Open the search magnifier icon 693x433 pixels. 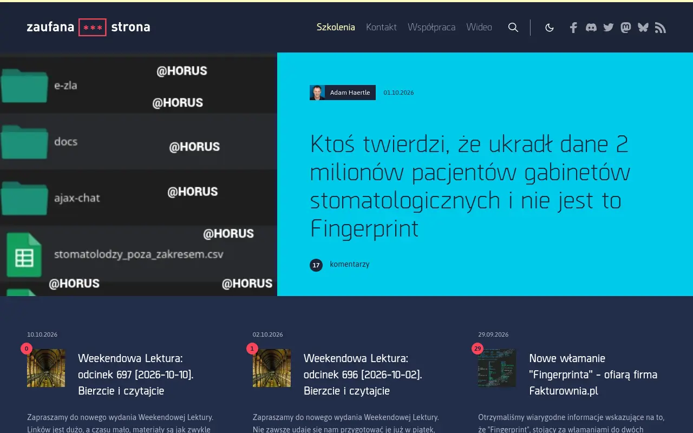pos(513,27)
